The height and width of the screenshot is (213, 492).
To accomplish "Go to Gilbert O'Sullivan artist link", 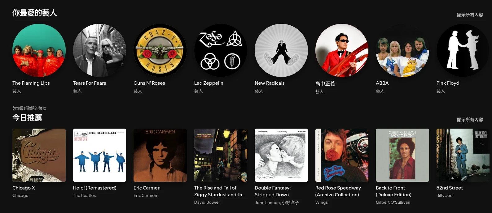I will tap(393, 202).
